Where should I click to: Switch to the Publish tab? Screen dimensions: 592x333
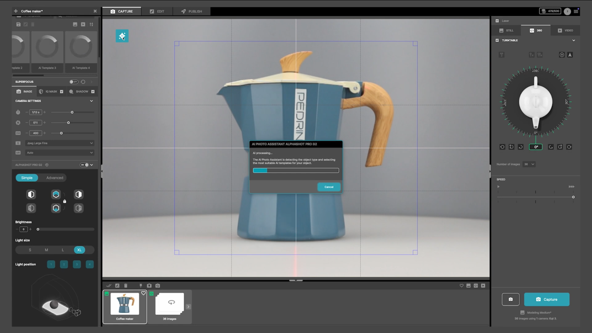(191, 11)
